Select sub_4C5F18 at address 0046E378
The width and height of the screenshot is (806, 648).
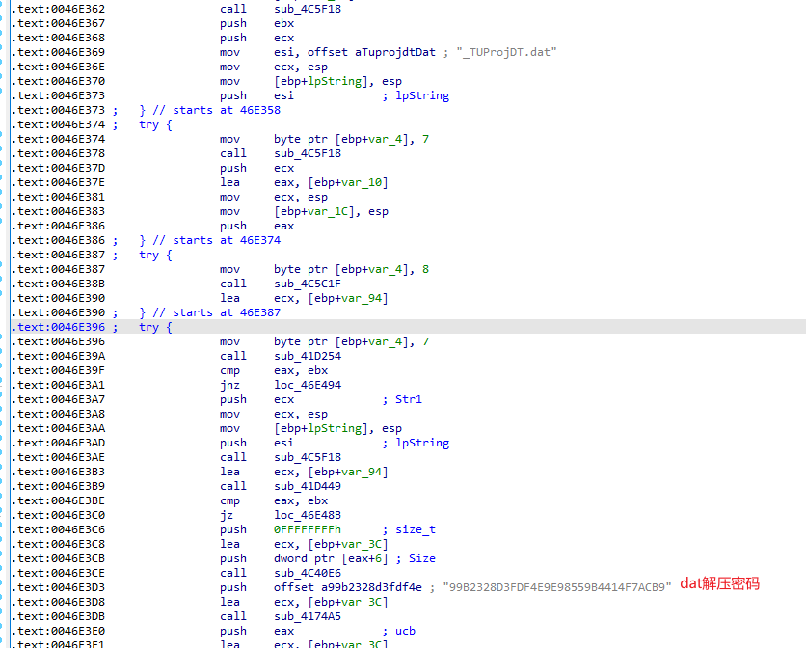[x=308, y=153]
